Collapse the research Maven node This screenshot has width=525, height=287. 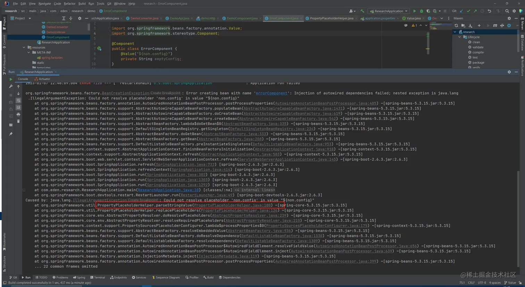pyautogui.click(x=455, y=32)
